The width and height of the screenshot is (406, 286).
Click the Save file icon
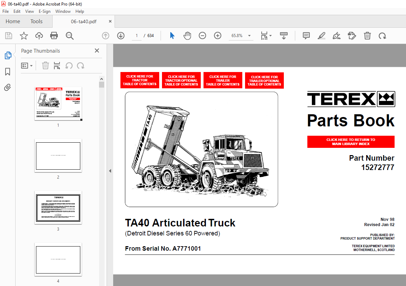click(x=9, y=36)
